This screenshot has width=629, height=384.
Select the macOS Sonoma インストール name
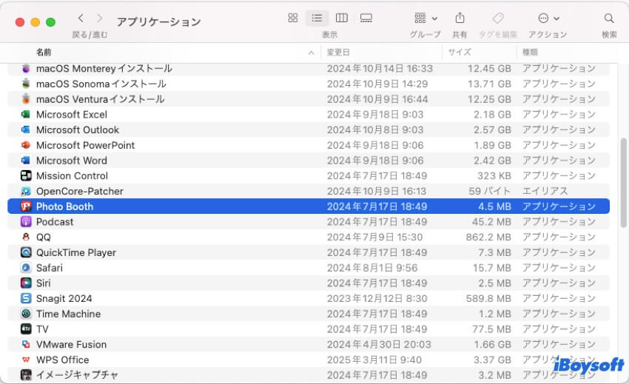pos(101,84)
